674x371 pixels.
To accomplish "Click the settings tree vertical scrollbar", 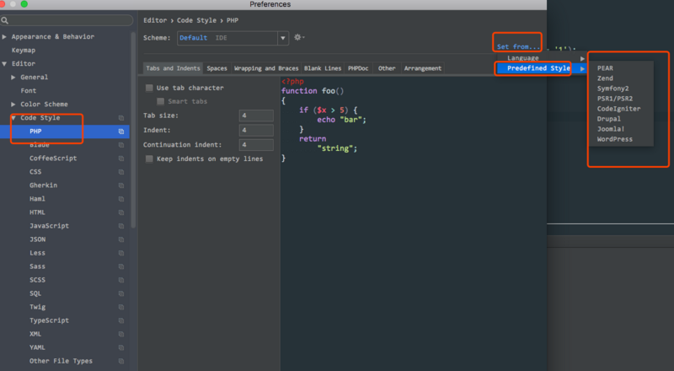I will click(133, 129).
